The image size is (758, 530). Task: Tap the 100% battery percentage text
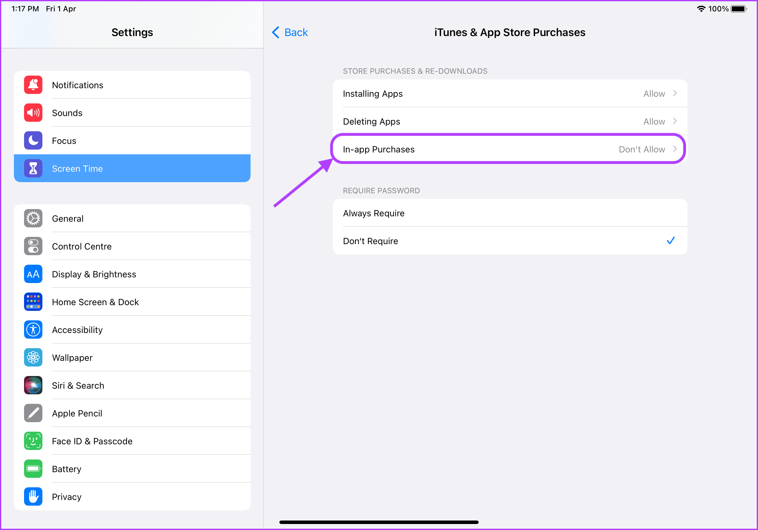tap(718, 9)
